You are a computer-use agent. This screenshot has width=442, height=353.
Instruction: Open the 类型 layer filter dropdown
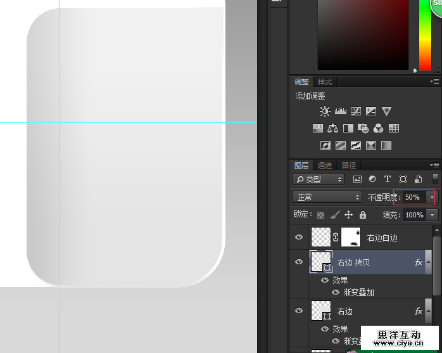(318, 179)
